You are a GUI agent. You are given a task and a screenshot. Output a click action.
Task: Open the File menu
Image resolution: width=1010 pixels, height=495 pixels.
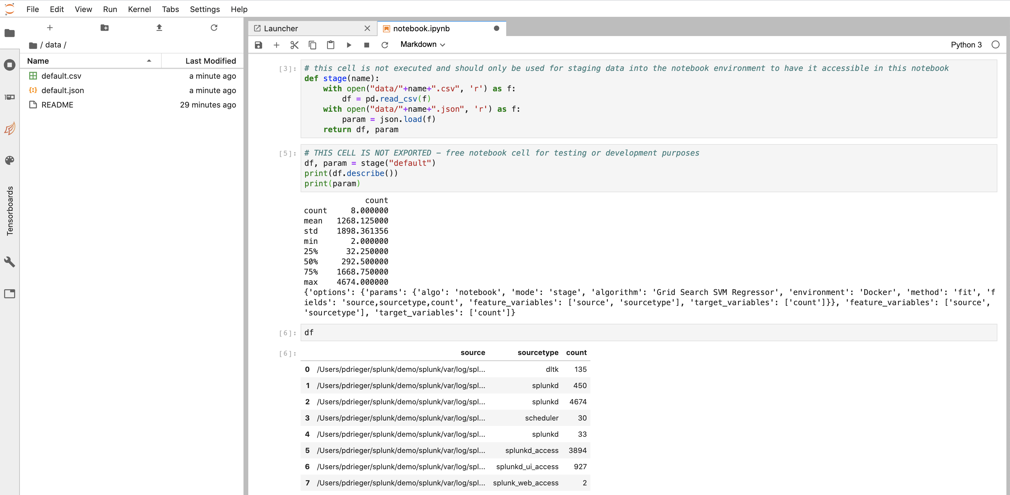[x=32, y=9]
